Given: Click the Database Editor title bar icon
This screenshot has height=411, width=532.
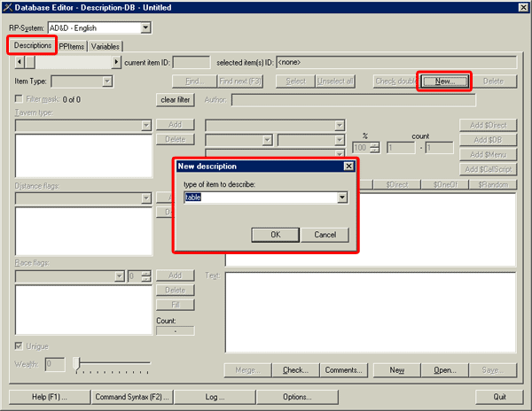Looking at the screenshot, I should pos(9,8).
